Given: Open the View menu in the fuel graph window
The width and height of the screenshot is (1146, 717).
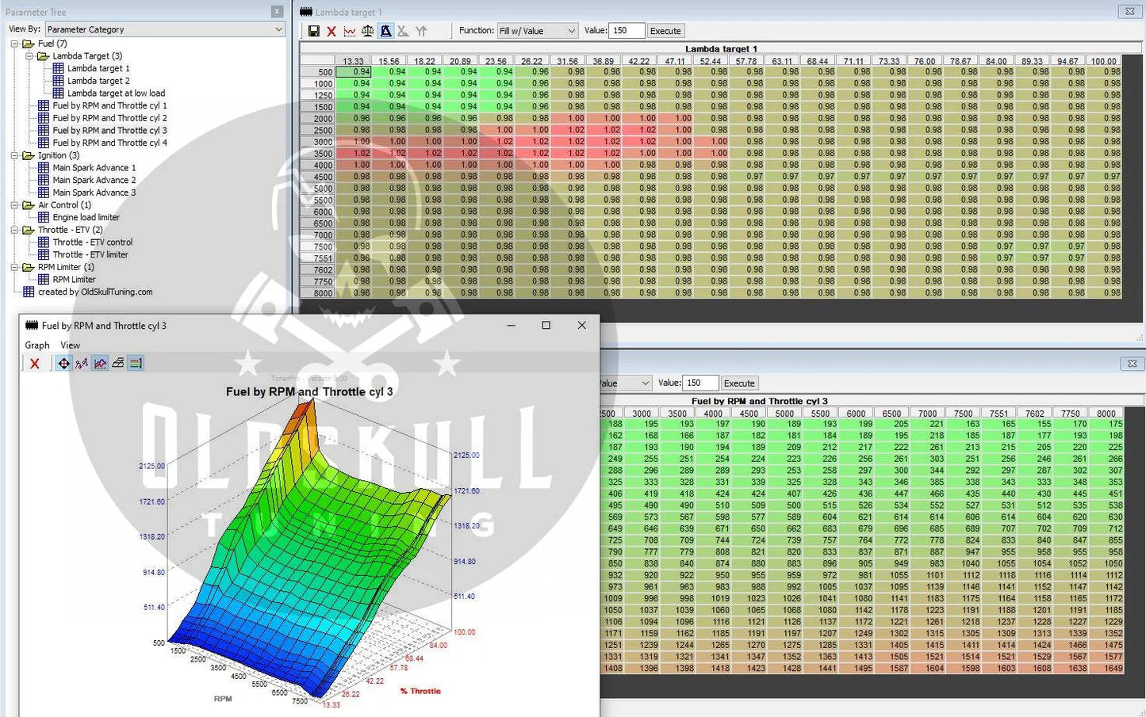Looking at the screenshot, I should point(71,345).
